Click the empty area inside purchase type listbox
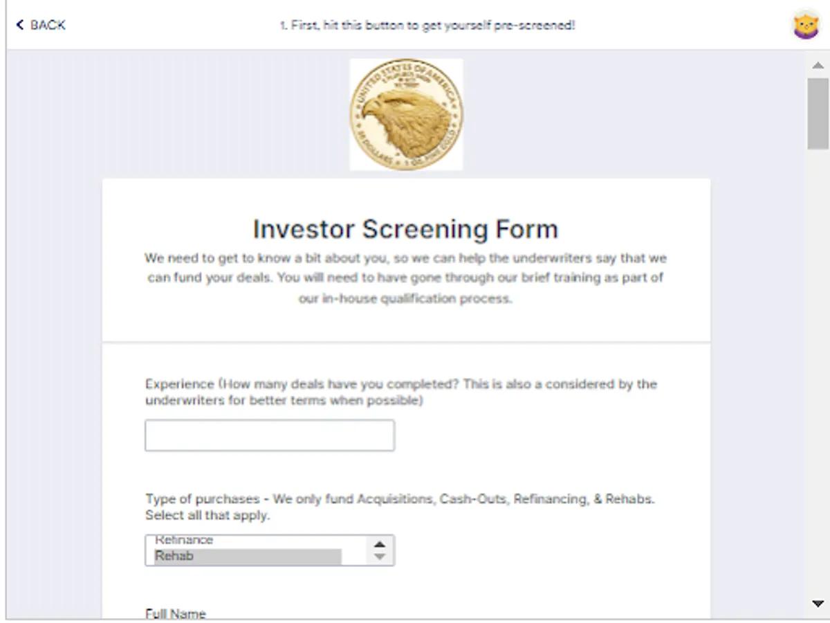This screenshot has width=830, height=623. coord(353,541)
